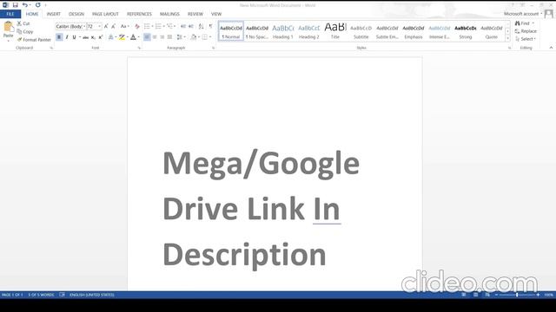Open the font size dropdown

pyautogui.click(x=99, y=27)
